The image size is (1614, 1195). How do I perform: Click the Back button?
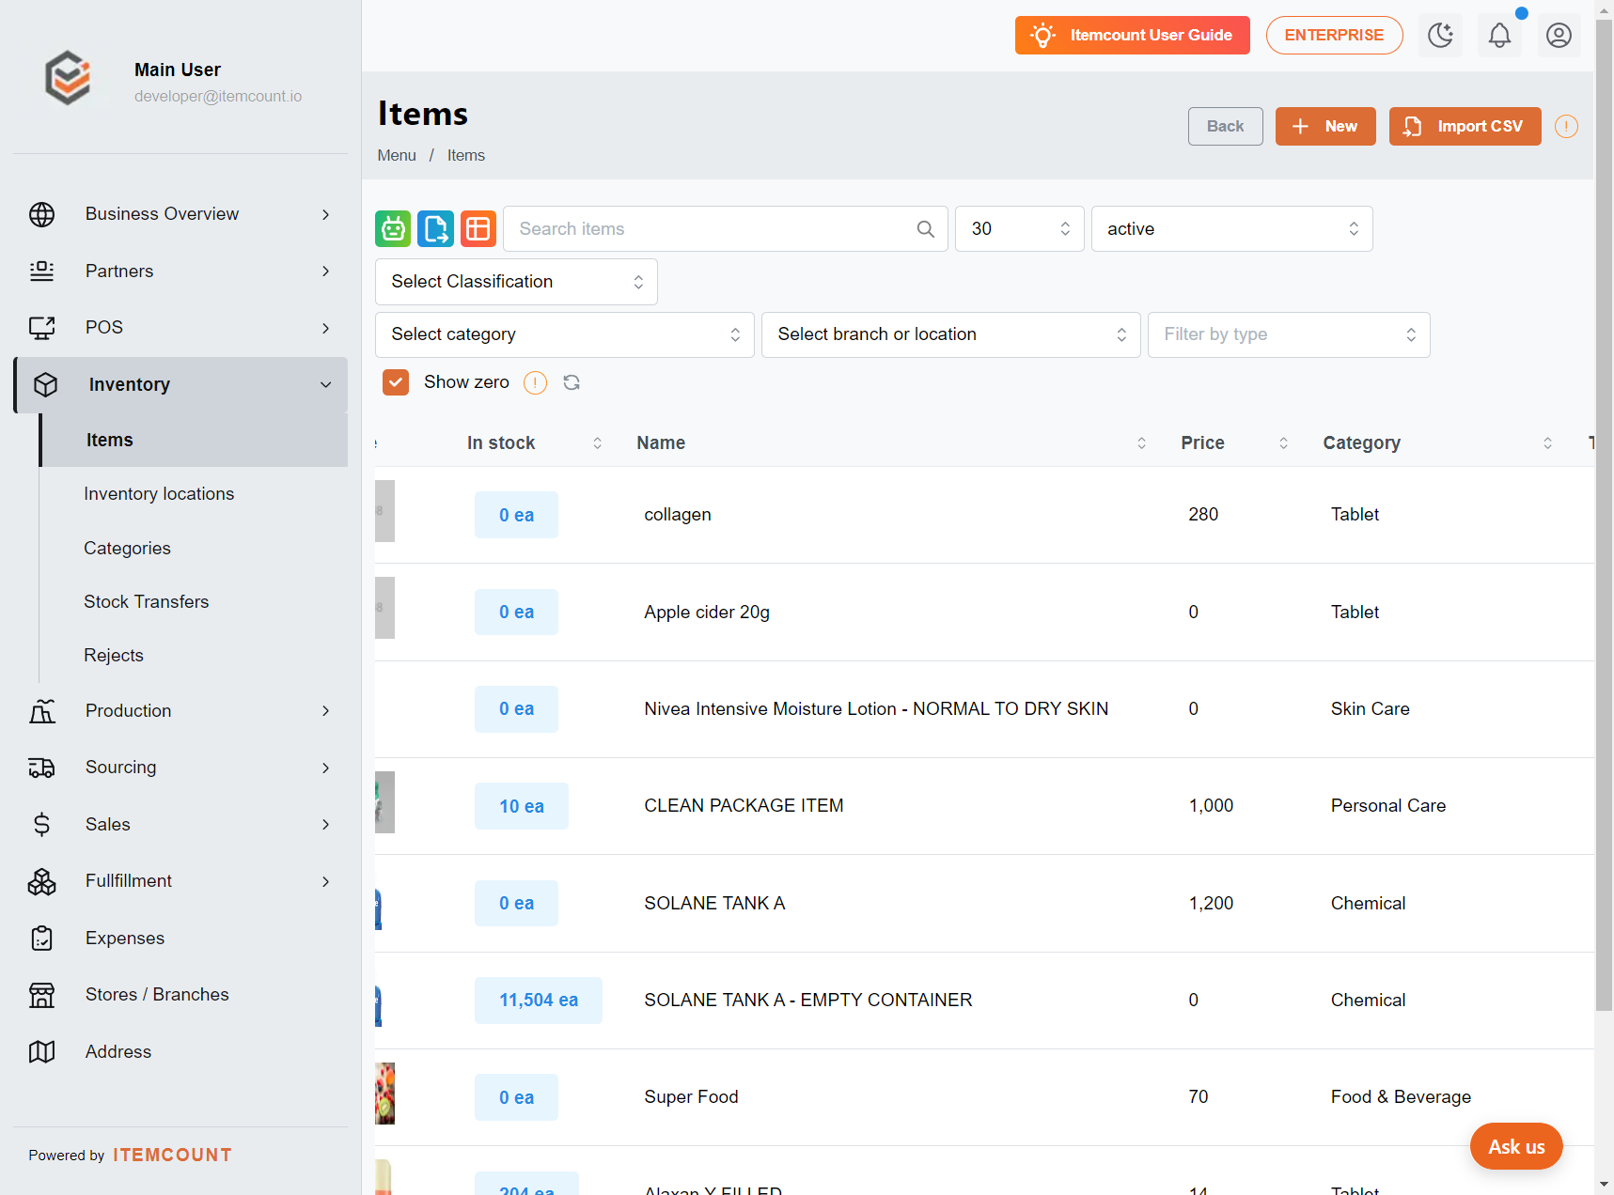tap(1225, 126)
